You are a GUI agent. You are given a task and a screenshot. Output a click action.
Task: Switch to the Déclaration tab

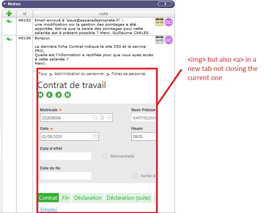coord(88,198)
